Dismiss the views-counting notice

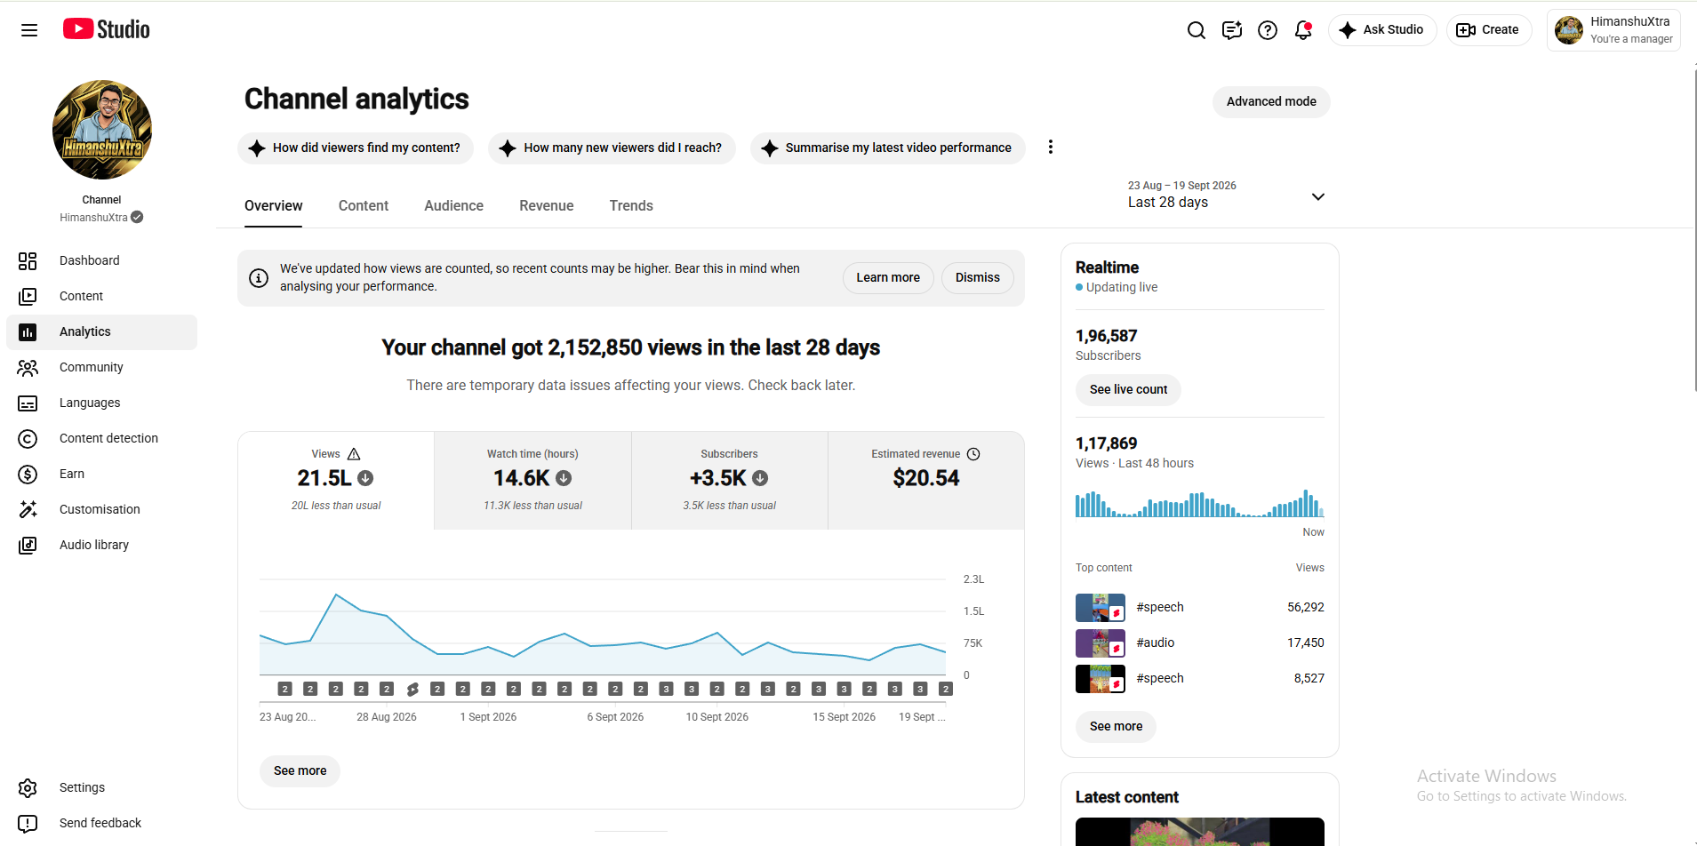(x=978, y=278)
